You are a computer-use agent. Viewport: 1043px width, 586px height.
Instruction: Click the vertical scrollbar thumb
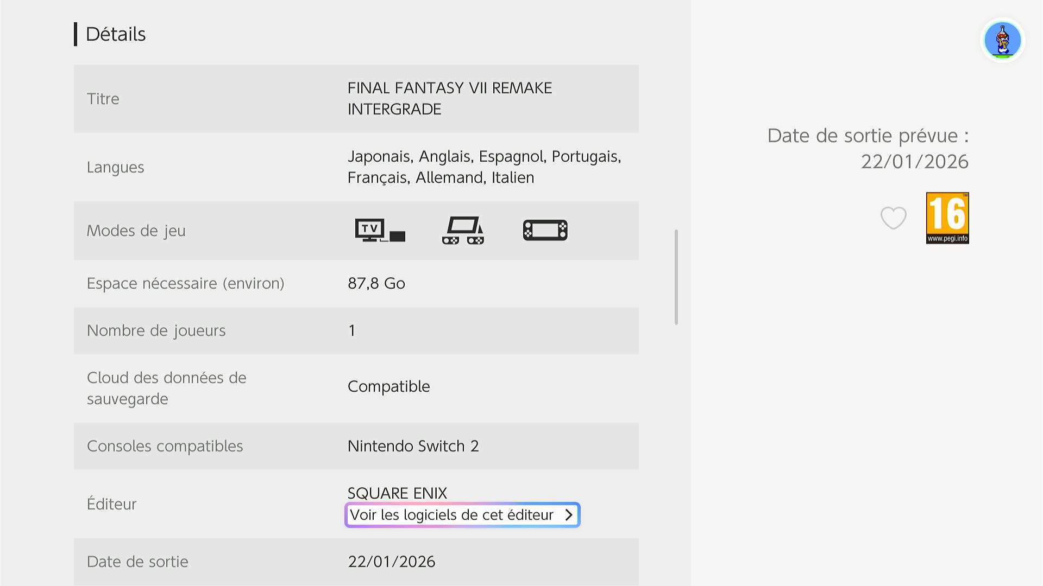pyautogui.click(x=676, y=277)
